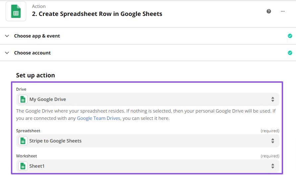Select the Choose app & event section
The width and height of the screenshot is (296, 175).
(37, 36)
